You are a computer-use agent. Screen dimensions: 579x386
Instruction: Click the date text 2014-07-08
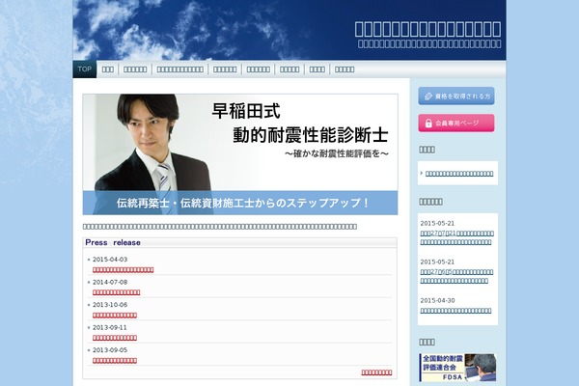[x=110, y=282]
